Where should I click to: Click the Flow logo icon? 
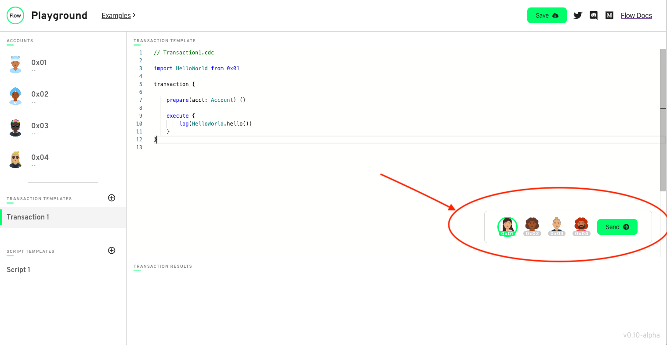click(x=15, y=15)
